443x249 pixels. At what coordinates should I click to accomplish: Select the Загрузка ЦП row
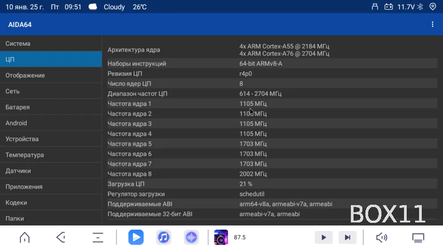[272, 184]
